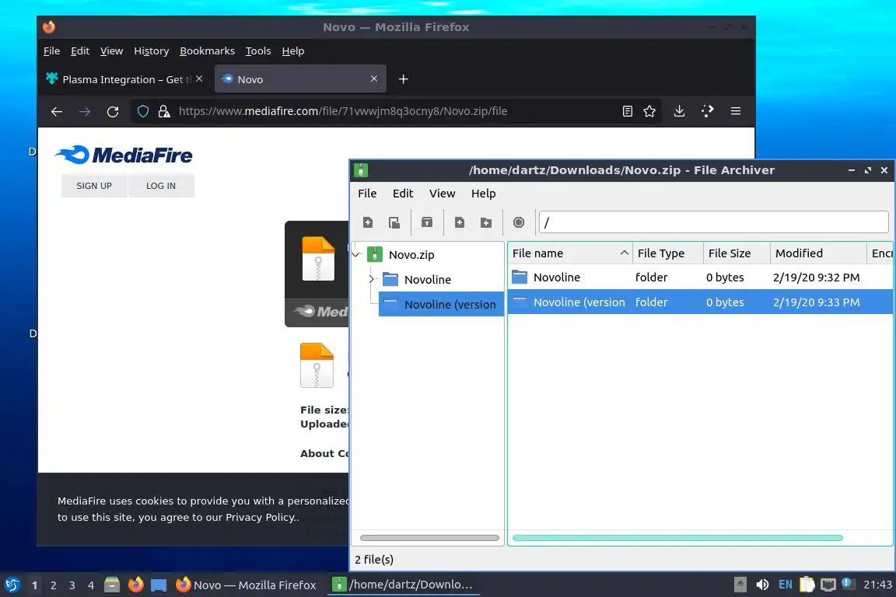The height and width of the screenshot is (597, 896).
Task: Close the Novo tab
Action: pyautogui.click(x=373, y=79)
